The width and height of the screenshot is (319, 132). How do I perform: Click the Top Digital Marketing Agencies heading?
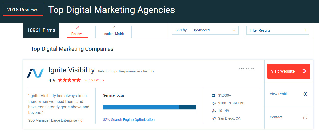coord(112,10)
